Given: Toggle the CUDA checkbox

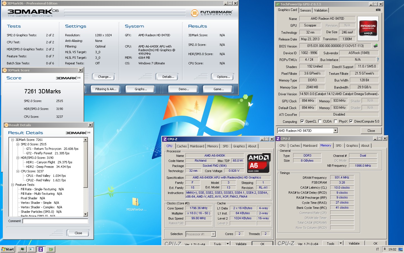Looking at the screenshot, I should click(x=320, y=121).
